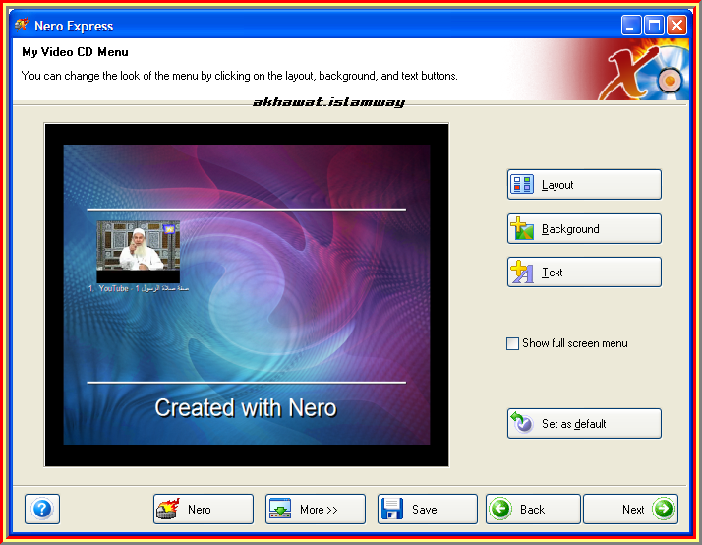Open help with the question mark icon
Screen dimensions: 702x545
click(x=42, y=510)
